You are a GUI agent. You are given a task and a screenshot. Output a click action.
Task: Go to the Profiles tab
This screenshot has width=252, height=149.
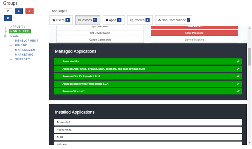click(140, 20)
